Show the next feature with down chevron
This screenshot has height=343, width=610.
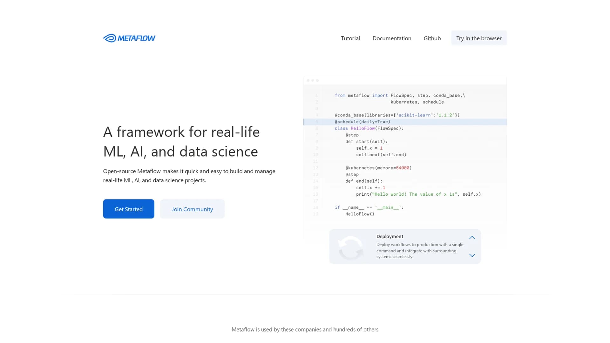(x=472, y=255)
